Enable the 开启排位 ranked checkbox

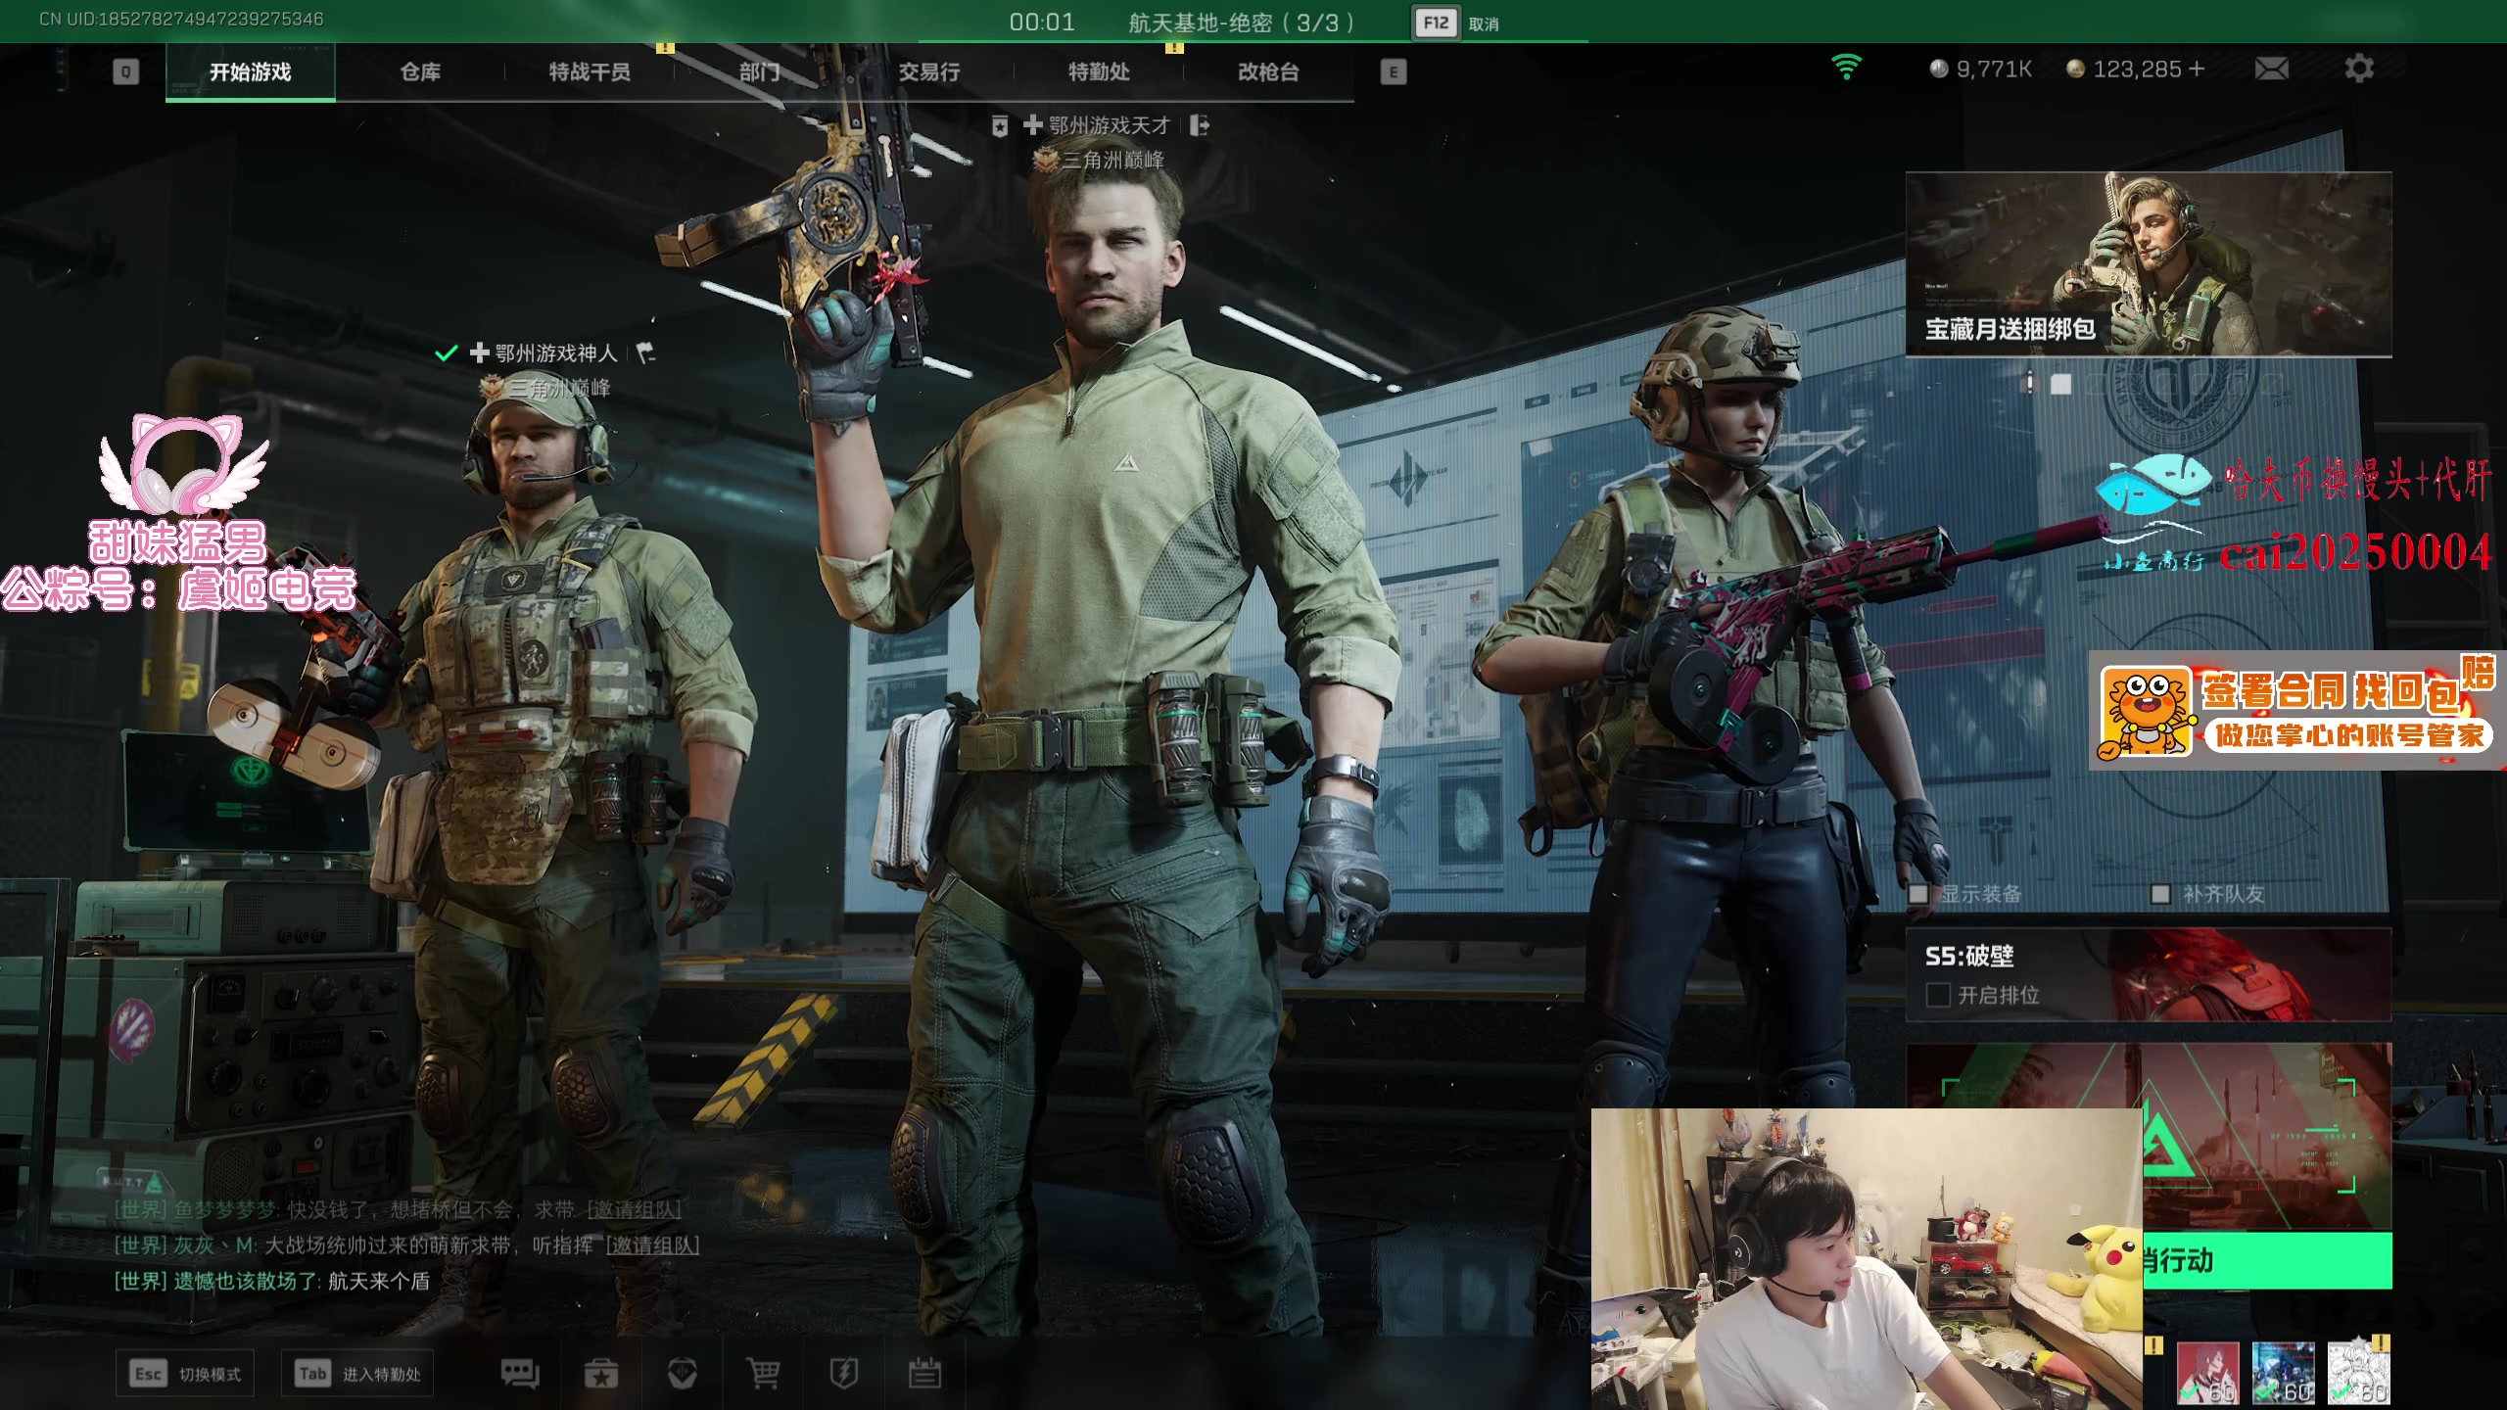[1937, 995]
